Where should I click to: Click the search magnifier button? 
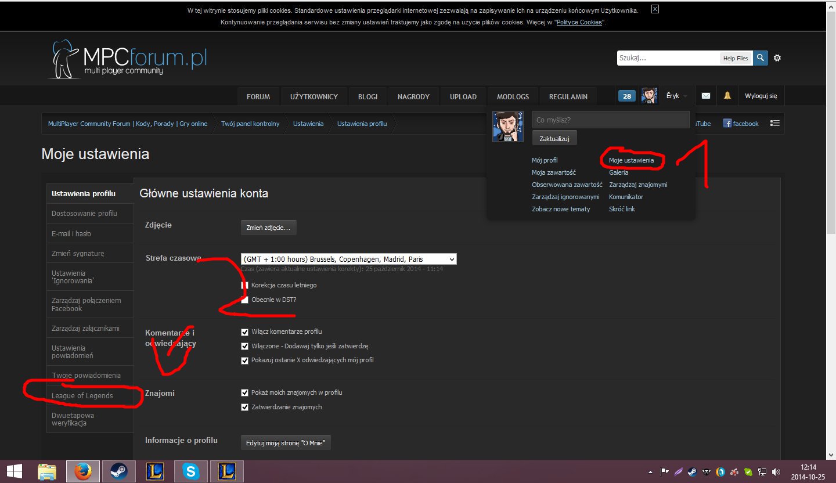[x=761, y=58]
